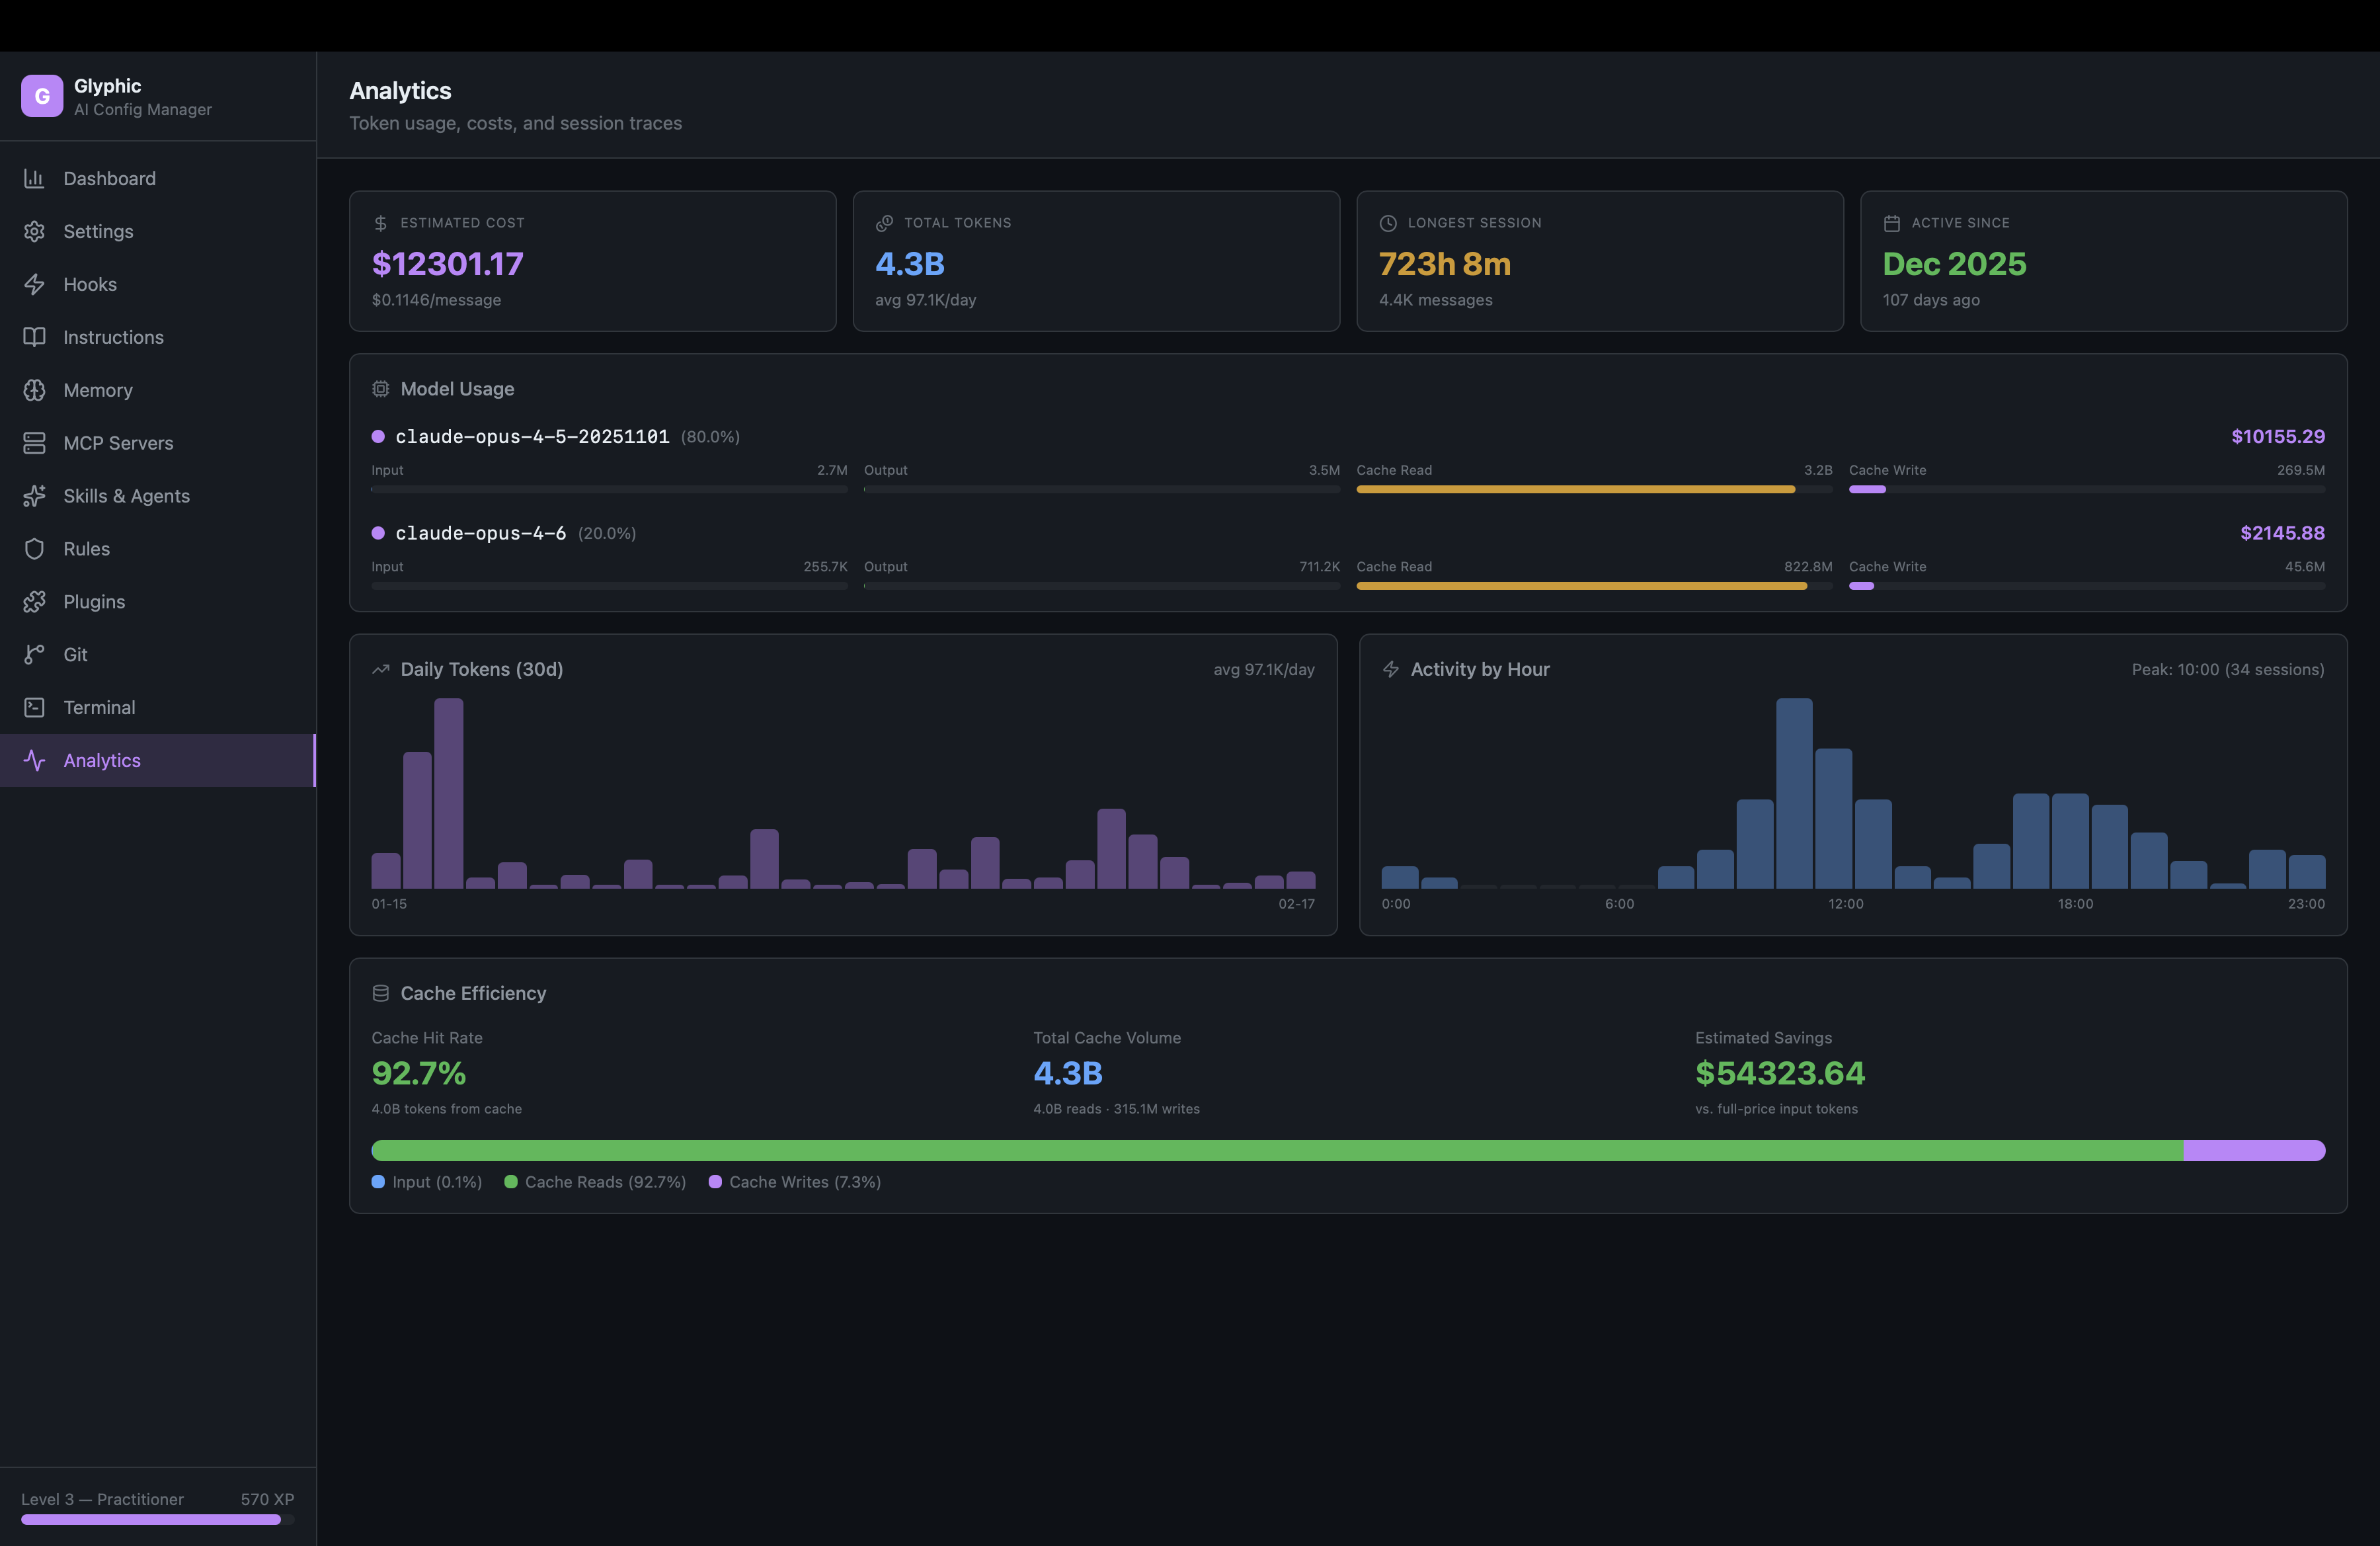The image size is (2380, 1546).
Task: Select the Skills & Agents icon
Action: pyautogui.click(x=34, y=495)
